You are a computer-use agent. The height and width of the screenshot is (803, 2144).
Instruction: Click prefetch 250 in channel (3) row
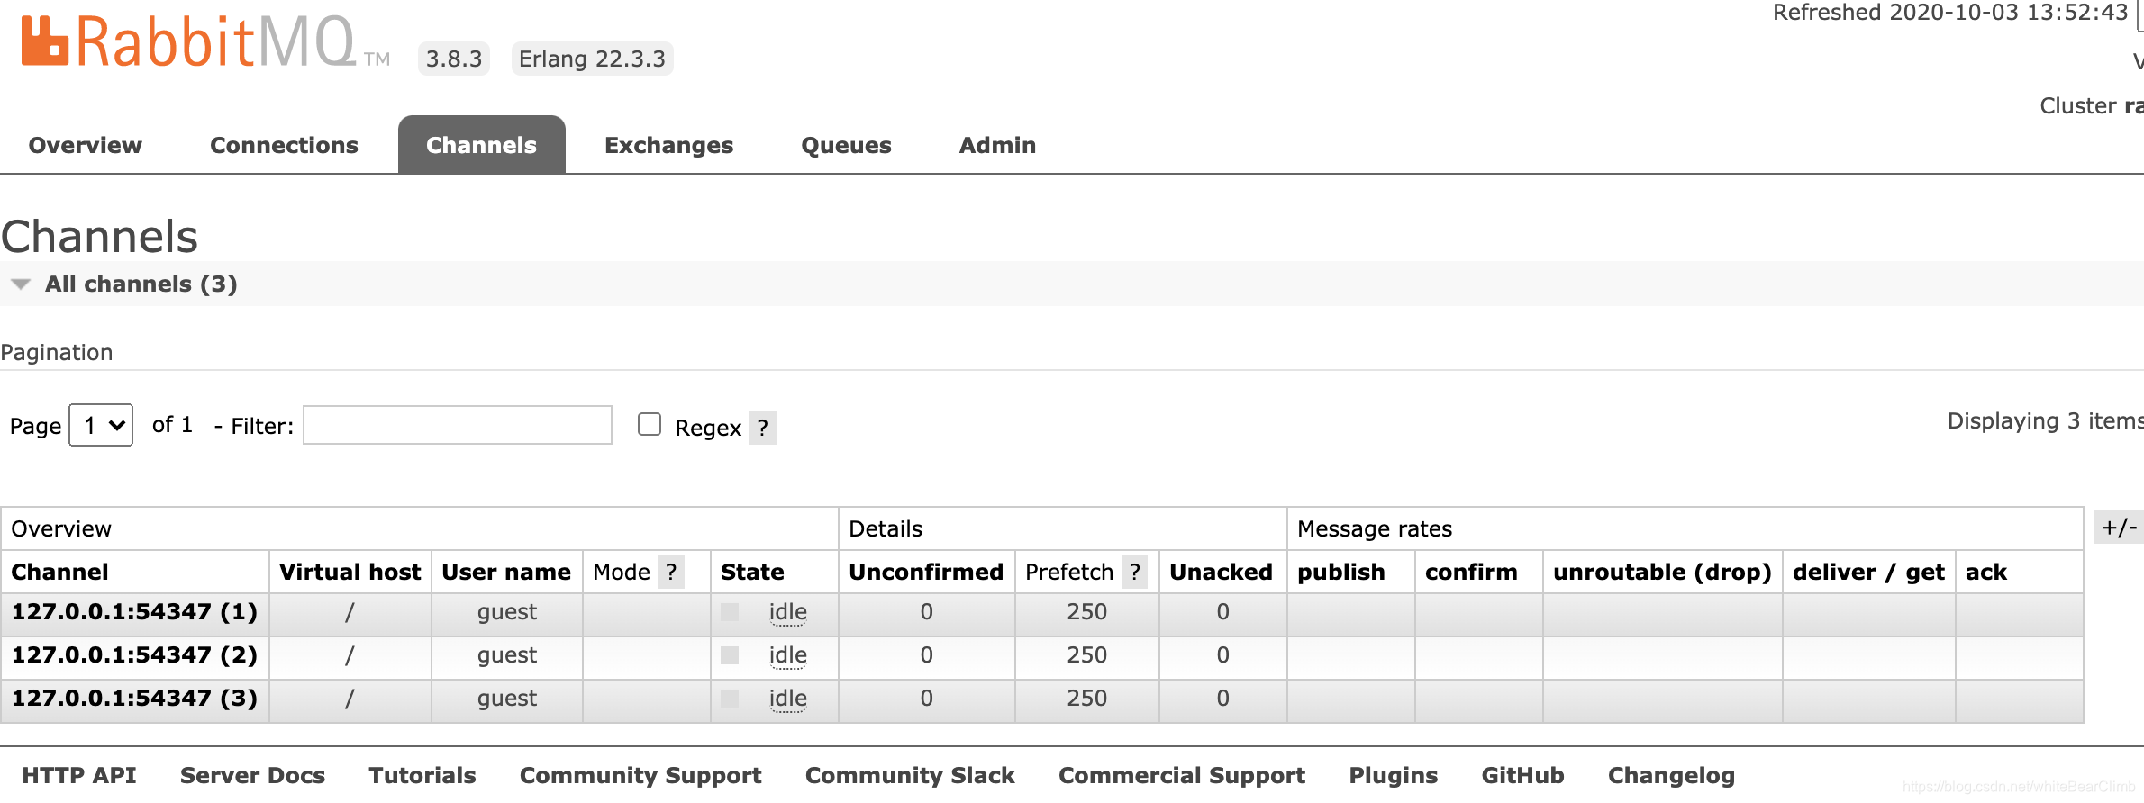point(1086,699)
